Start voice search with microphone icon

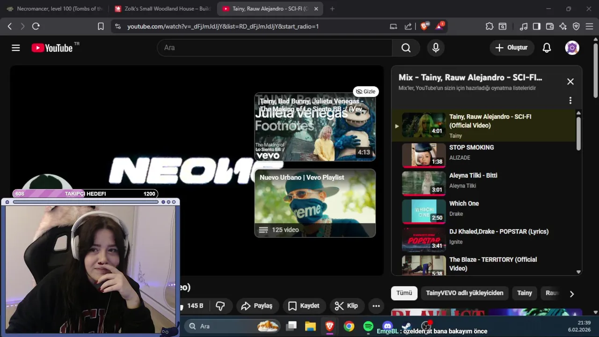tap(436, 48)
